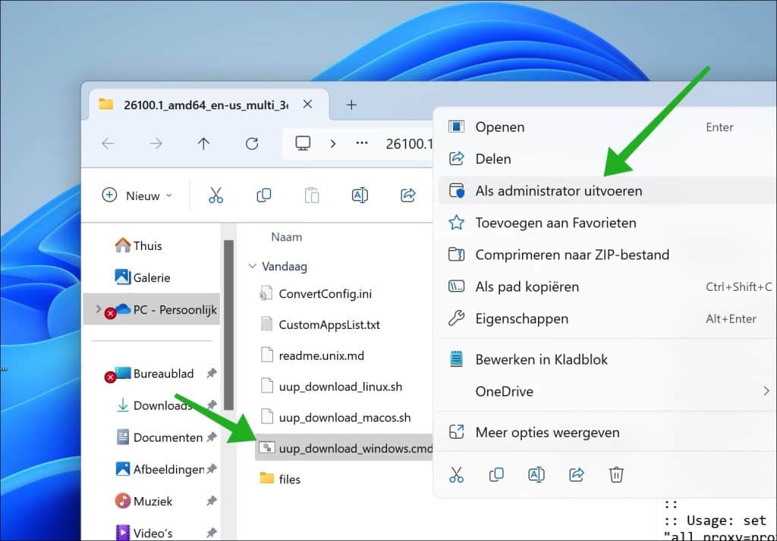Click the Share icon in Explorer toolbar
The height and width of the screenshot is (541, 777).
click(407, 195)
